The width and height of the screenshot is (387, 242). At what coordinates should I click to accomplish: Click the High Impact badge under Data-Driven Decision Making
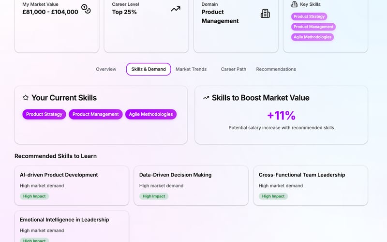pos(154,197)
